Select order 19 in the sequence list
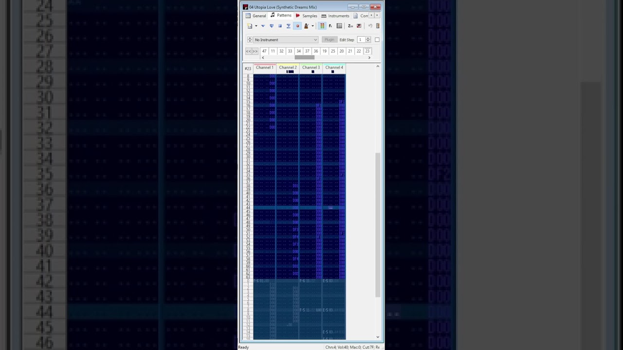 tap(324, 51)
